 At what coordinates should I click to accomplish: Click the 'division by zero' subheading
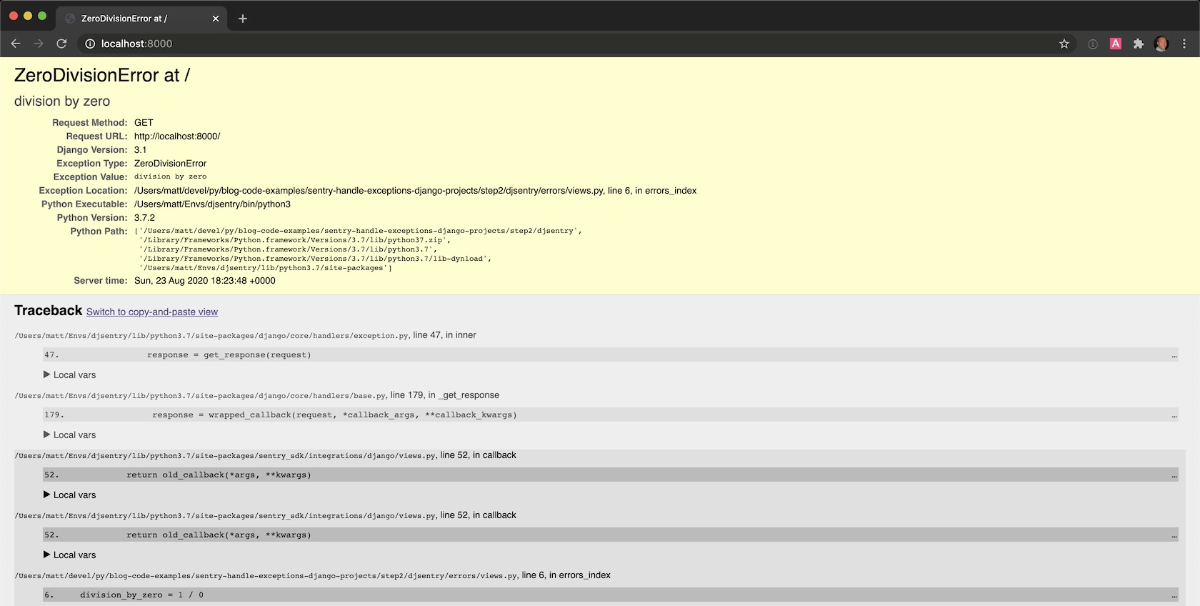62,101
